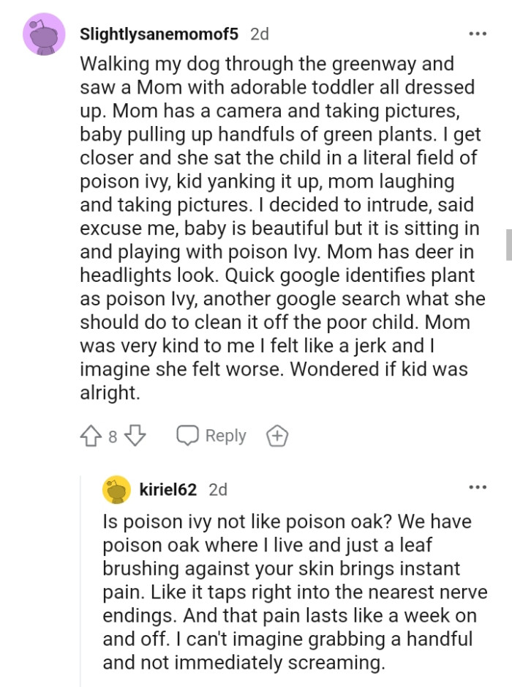512x687 pixels.
Task: Click Slightlysanemomof5's purple avatar
Action: [44, 34]
